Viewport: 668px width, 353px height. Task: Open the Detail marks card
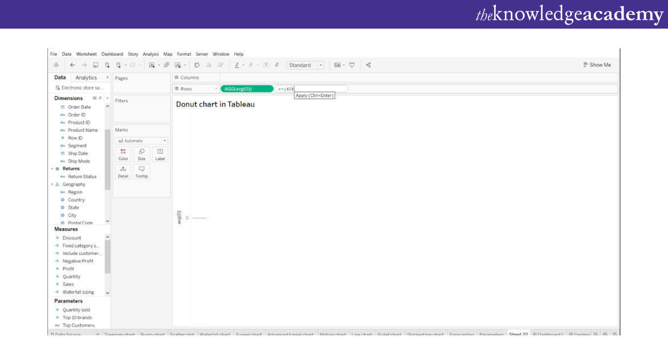click(123, 172)
